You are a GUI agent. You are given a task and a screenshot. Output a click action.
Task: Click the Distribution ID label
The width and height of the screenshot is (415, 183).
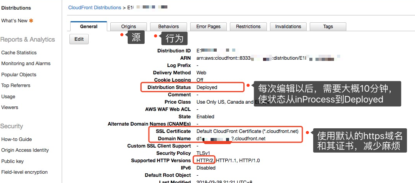click(174, 50)
